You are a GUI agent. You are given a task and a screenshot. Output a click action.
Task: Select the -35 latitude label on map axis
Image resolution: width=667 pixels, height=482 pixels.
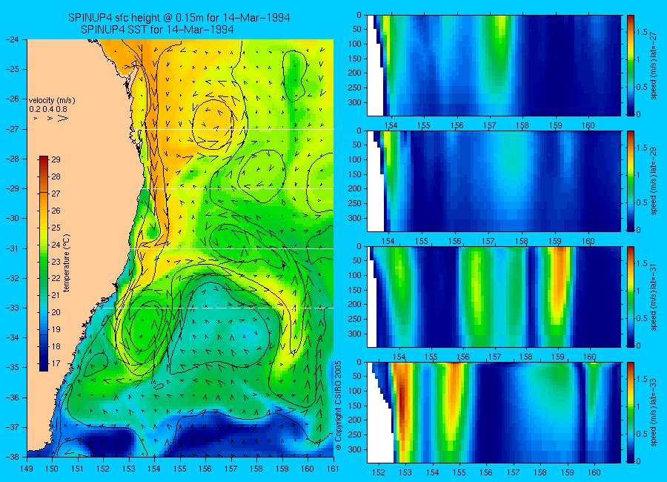pos(13,368)
